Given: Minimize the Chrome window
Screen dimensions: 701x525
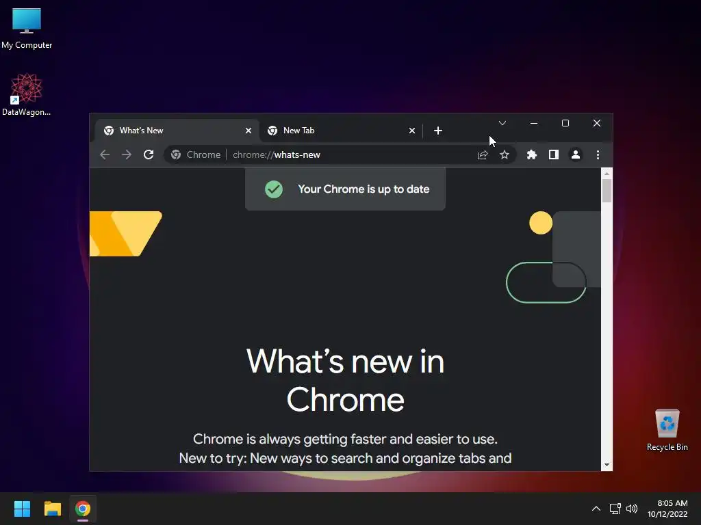Looking at the screenshot, I should [534, 123].
